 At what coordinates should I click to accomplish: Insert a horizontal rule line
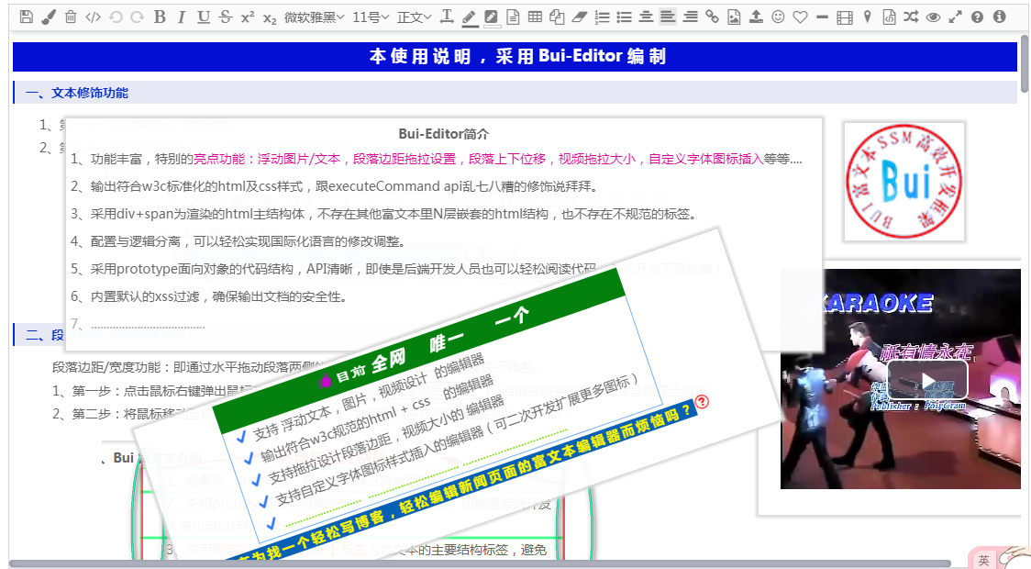click(822, 17)
